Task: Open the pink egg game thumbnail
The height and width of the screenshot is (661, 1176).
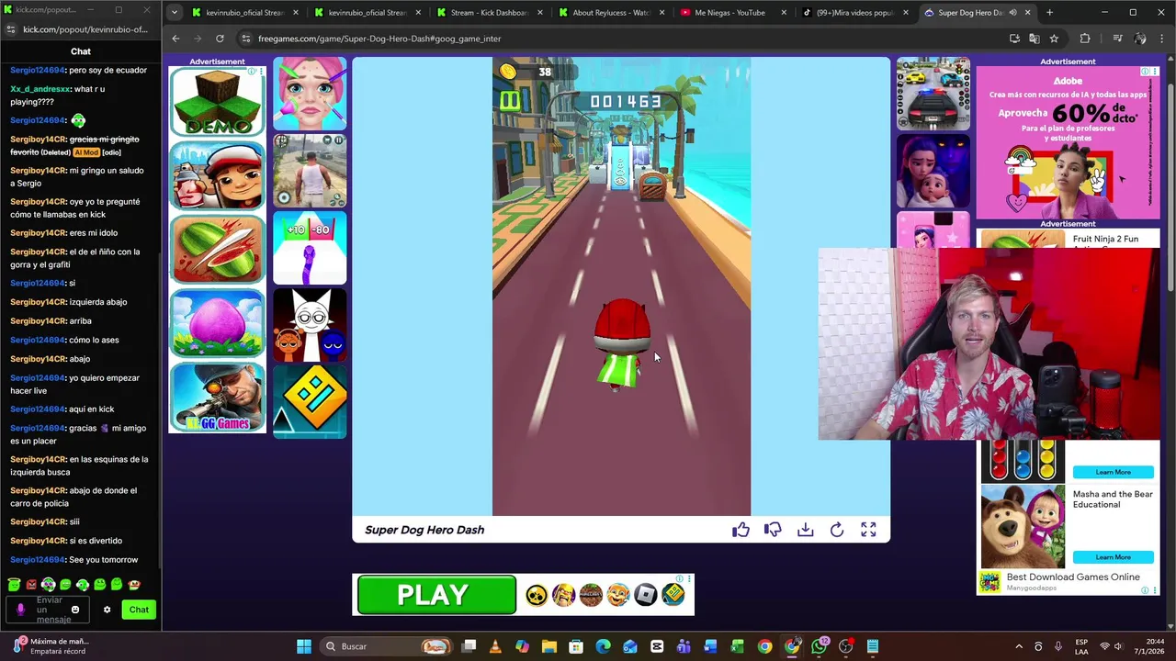Action: (x=217, y=324)
